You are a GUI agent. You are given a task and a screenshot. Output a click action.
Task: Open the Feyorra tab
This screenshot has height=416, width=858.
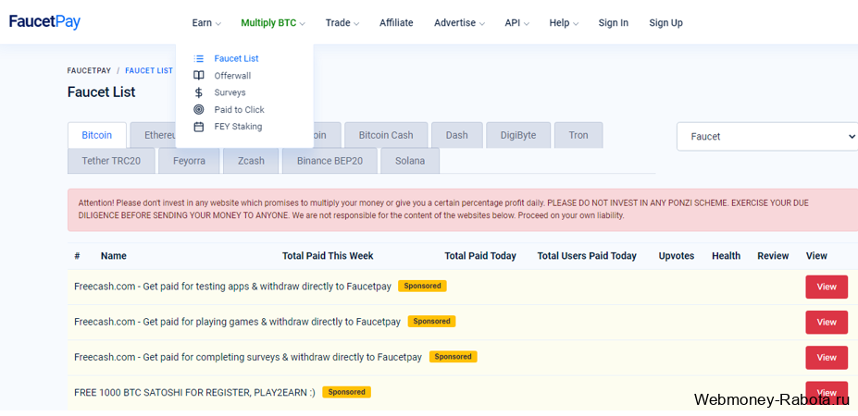pos(189,161)
